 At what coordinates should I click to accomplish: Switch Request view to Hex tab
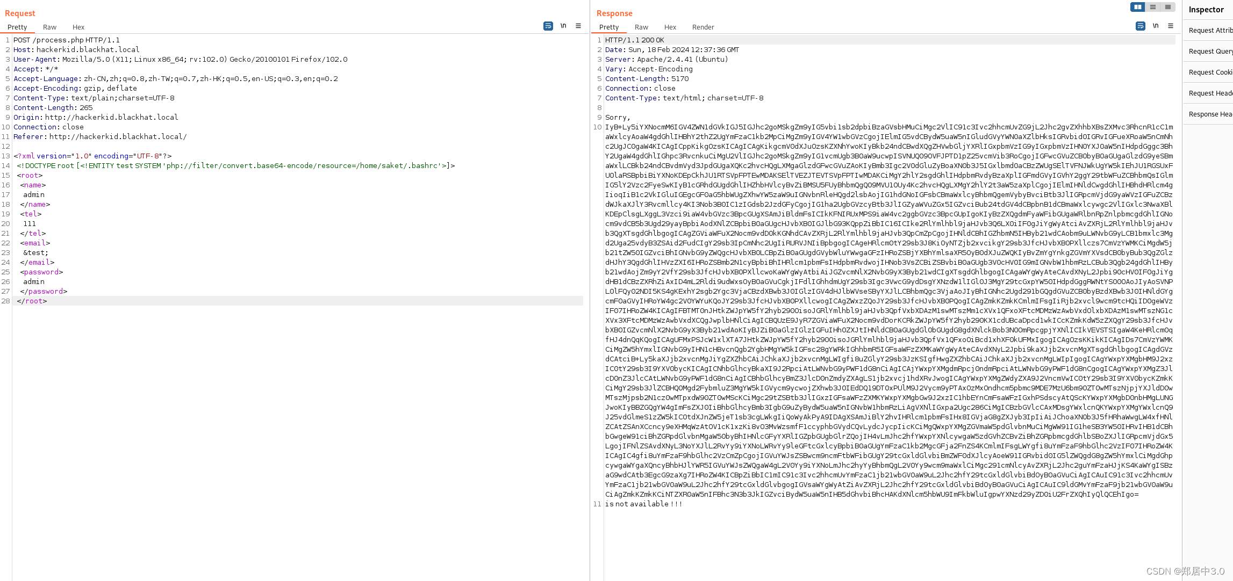tap(78, 27)
